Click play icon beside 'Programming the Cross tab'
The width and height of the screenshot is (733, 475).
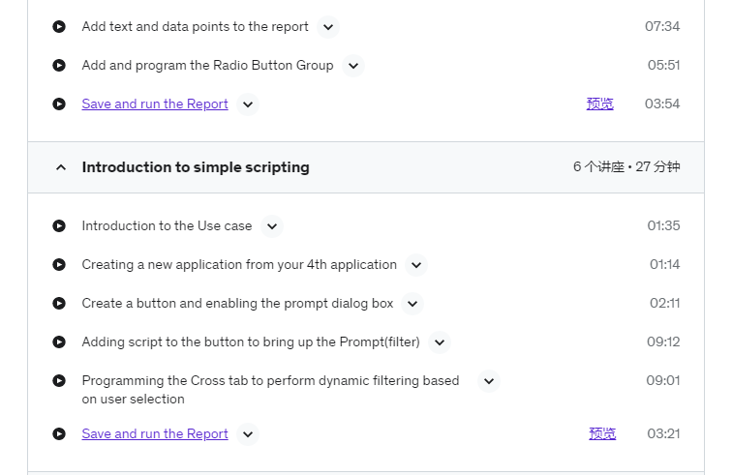coord(59,380)
